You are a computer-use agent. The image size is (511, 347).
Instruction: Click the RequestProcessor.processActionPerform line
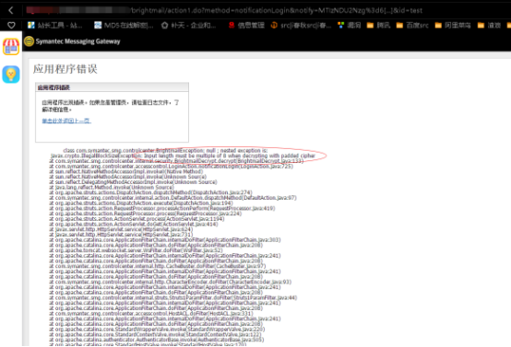coord(162,208)
